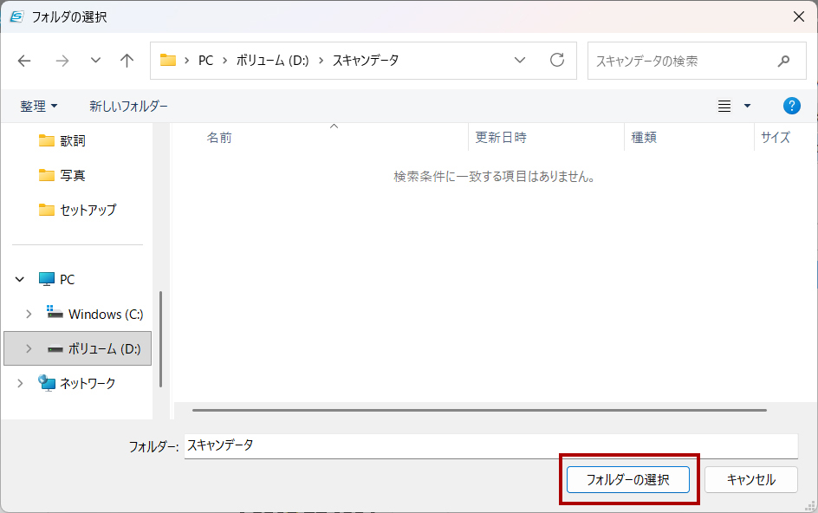Open the address bar dropdown chevron
The width and height of the screenshot is (818, 513).
click(520, 61)
